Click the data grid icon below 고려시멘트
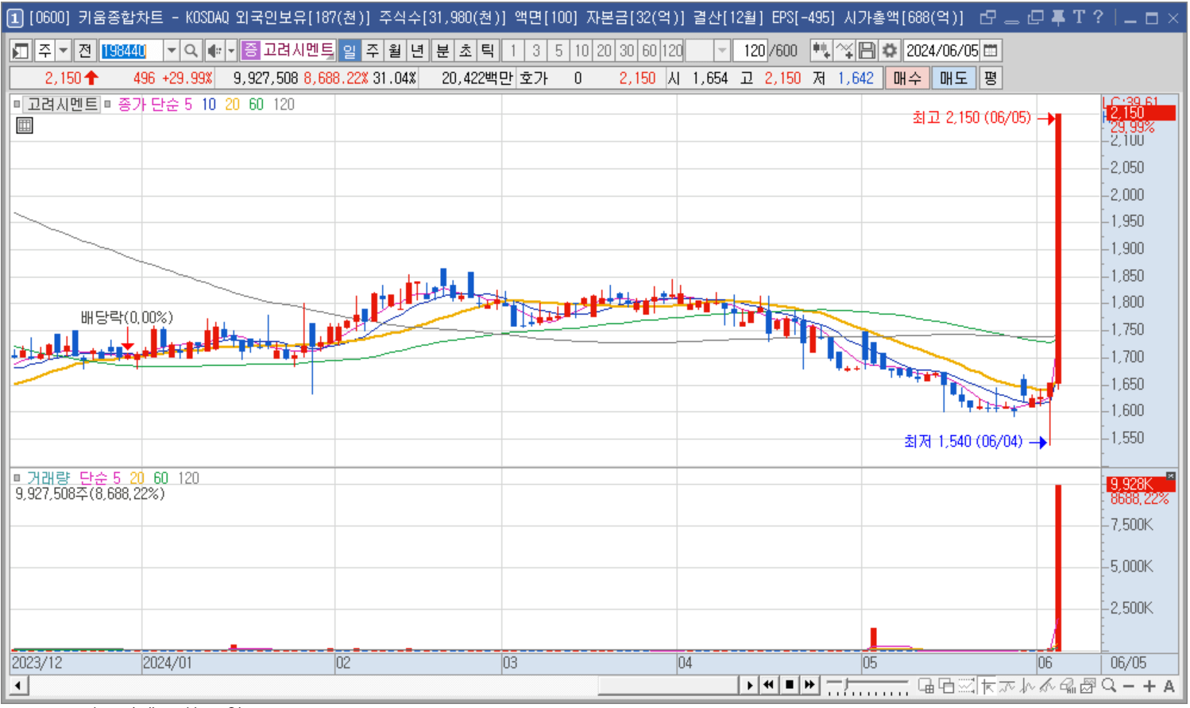This screenshot has height=708, width=1190. (x=25, y=125)
